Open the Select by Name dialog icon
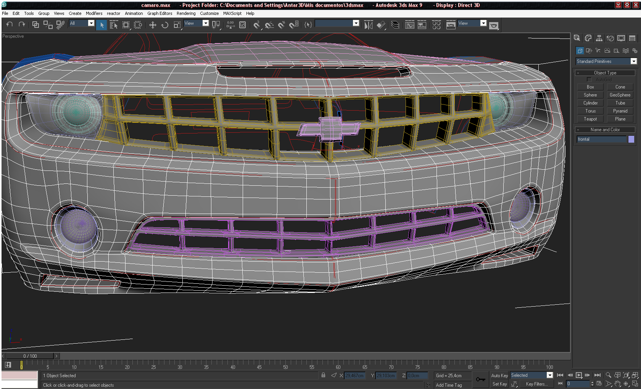The width and height of the screenshot is (641, 389). pyautogui.click(x=114, y=25)
